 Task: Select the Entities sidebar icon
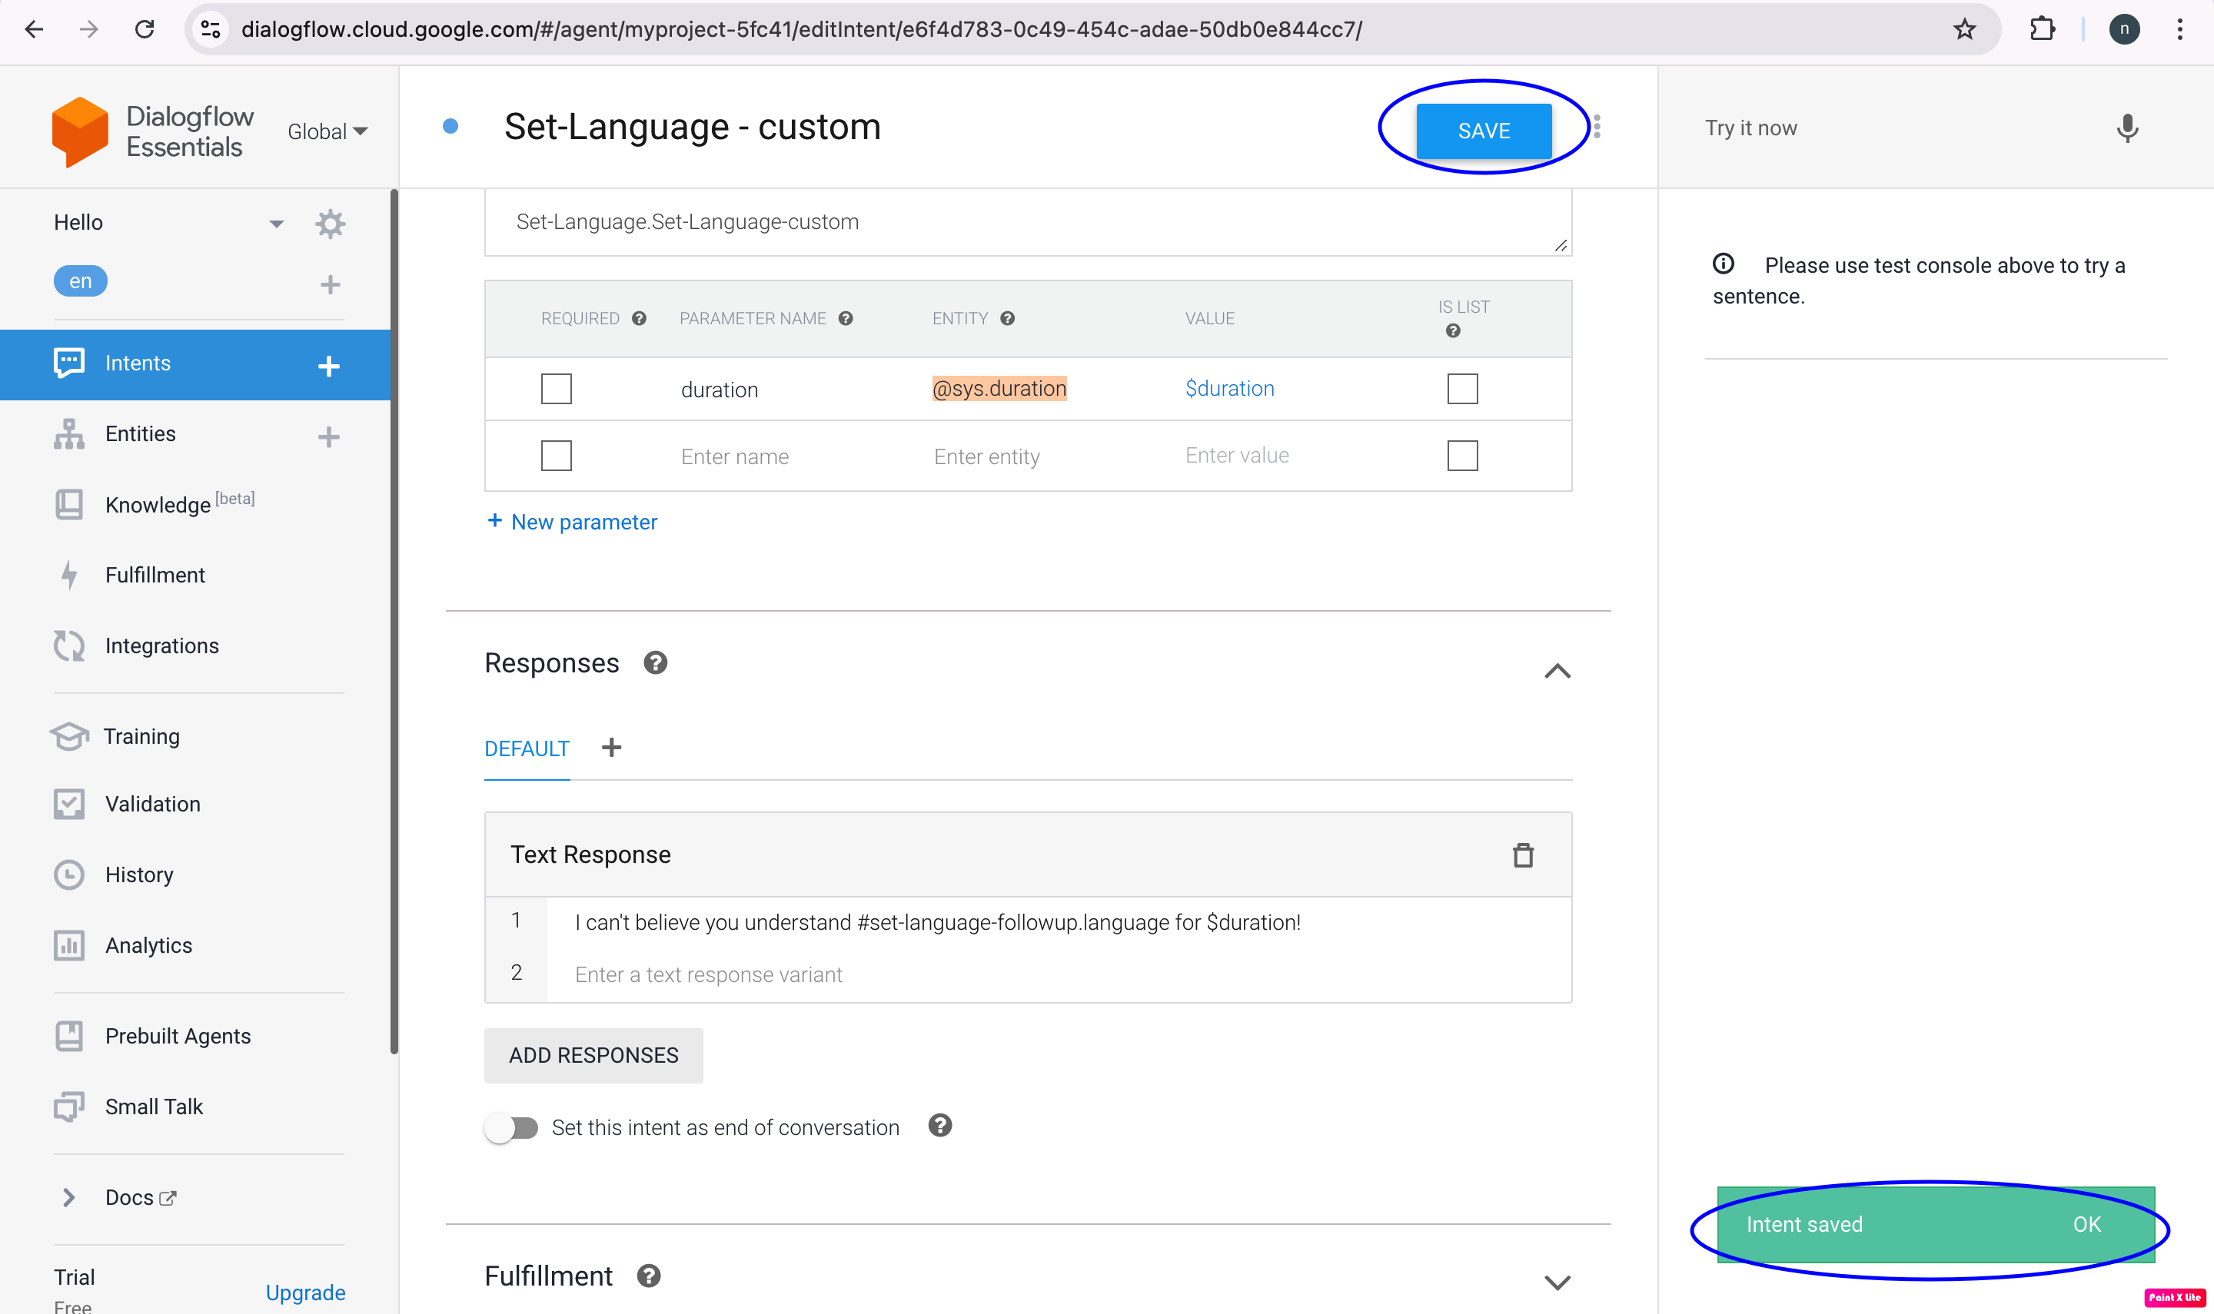(69, 434)
